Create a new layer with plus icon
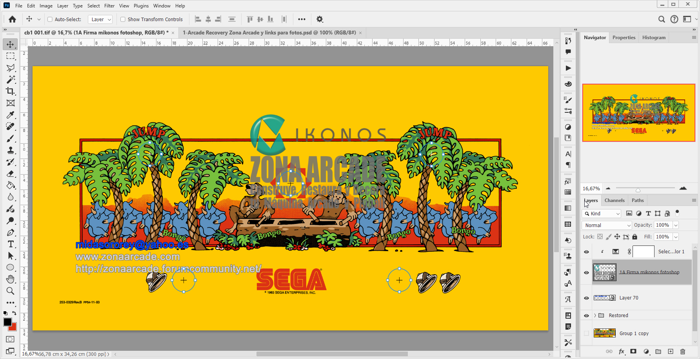The width and height of the screenshot is (700, 359). [671, 352]
